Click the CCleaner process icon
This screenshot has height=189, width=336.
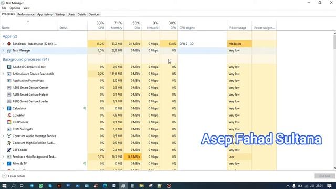[9, 115]
